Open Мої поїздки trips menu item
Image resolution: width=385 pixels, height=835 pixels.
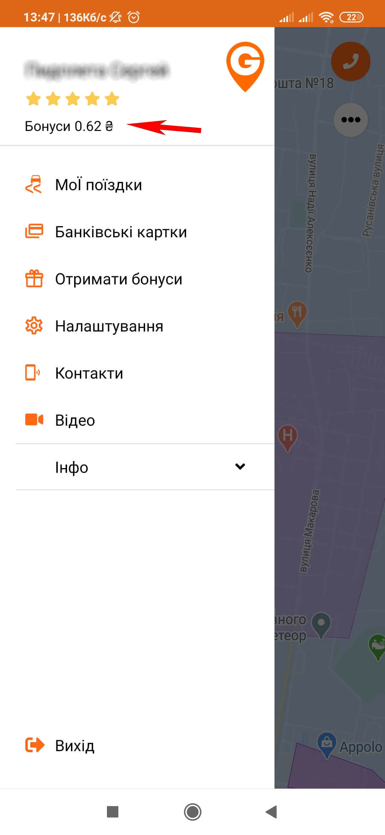[x=137, y=185]
